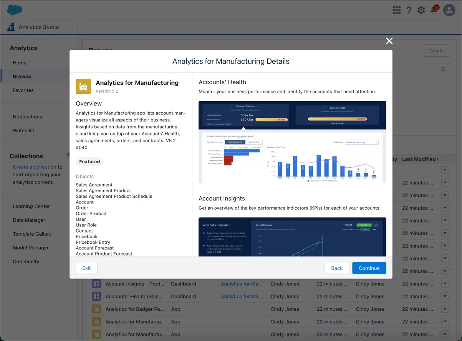Click Continue to proceed with the app
Viewport: 462px width, 341px height.
pos(369,268)
